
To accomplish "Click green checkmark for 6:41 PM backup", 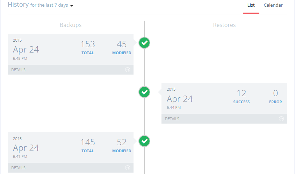I will (x=144, y=141).
